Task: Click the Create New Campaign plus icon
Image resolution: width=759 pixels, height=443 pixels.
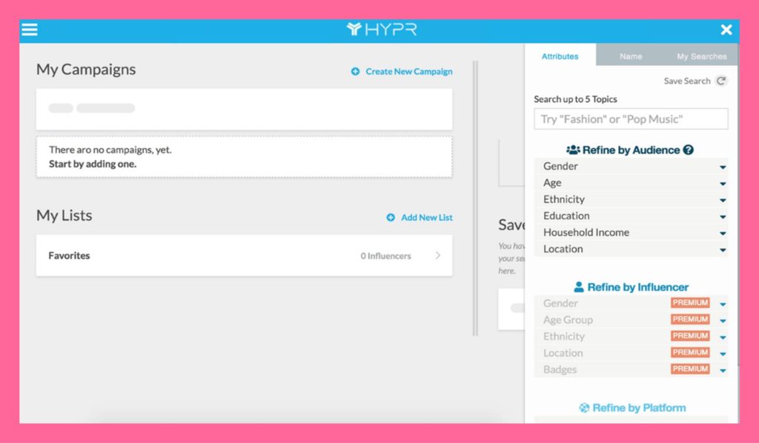Action: coord(355,72)
